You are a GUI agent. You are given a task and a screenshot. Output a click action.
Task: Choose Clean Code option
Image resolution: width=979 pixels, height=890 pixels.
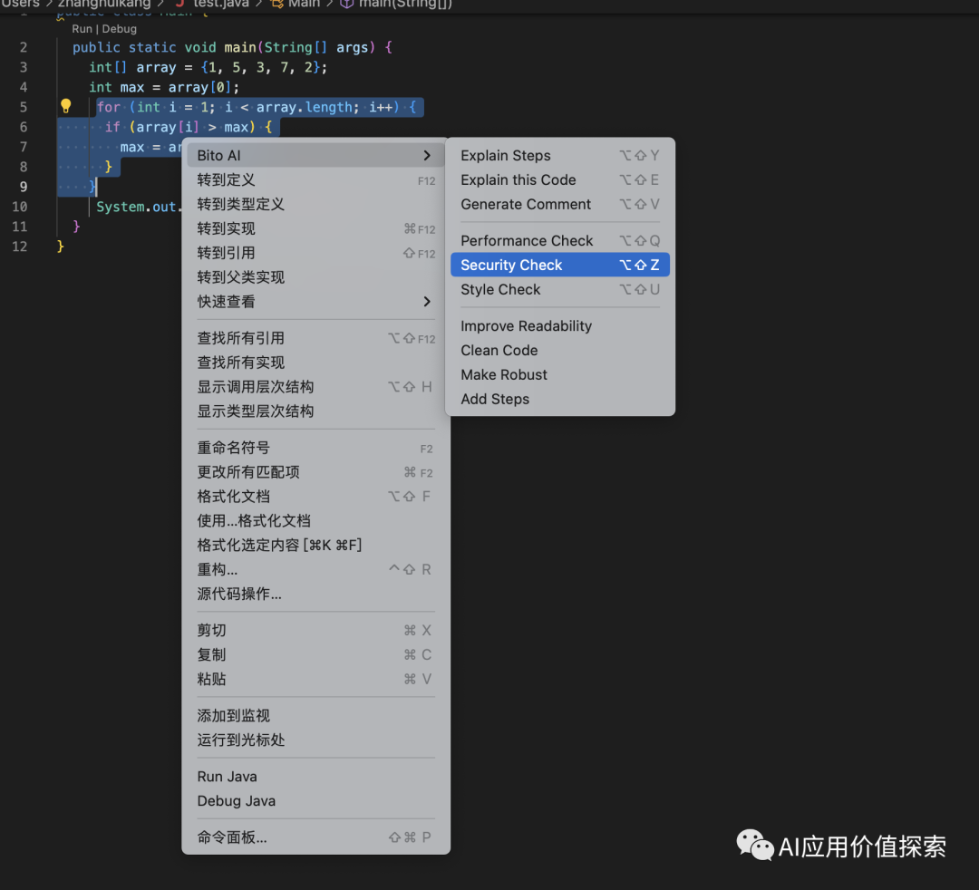559,350
